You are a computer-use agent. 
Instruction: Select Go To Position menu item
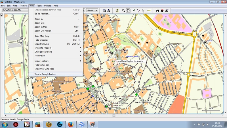56,14
